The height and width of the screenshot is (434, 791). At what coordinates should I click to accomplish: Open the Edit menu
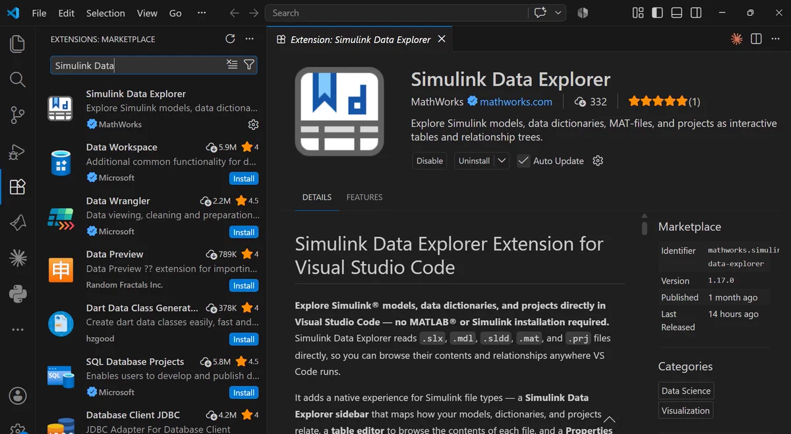pos(66,13)
